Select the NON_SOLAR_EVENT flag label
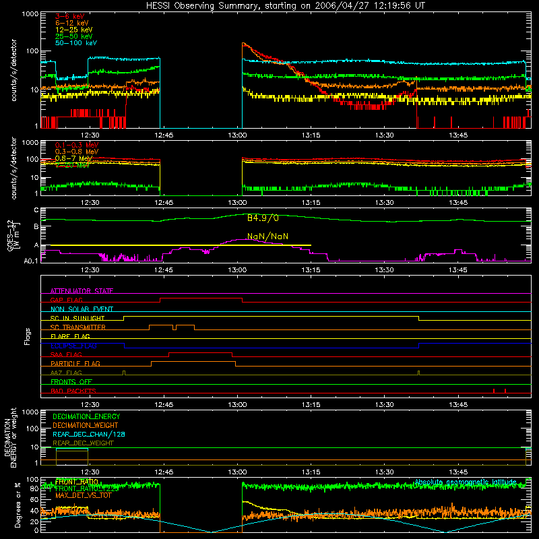 [82, 309]
